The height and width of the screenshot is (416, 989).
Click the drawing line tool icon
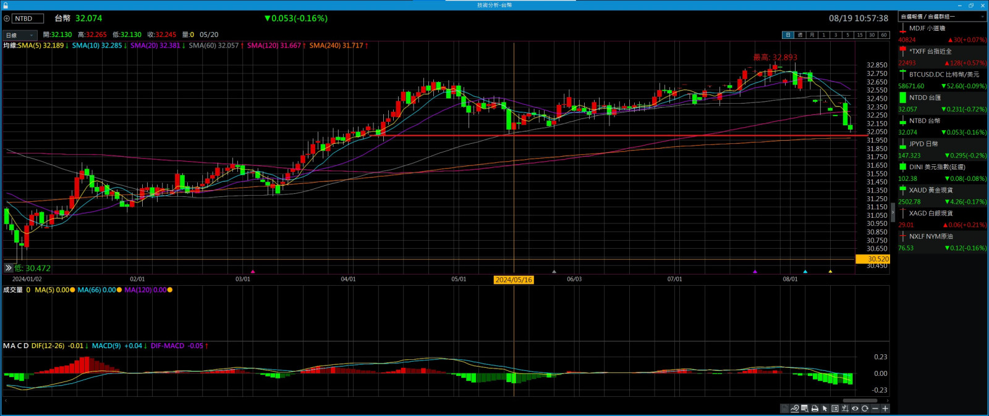[x=795, y=409]
